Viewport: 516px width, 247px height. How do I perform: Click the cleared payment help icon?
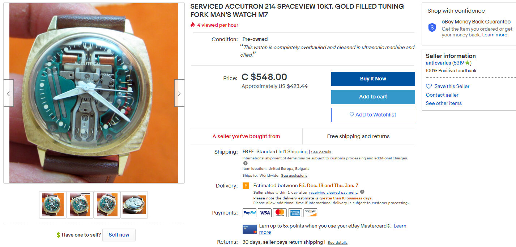click(x=362, y=192)
